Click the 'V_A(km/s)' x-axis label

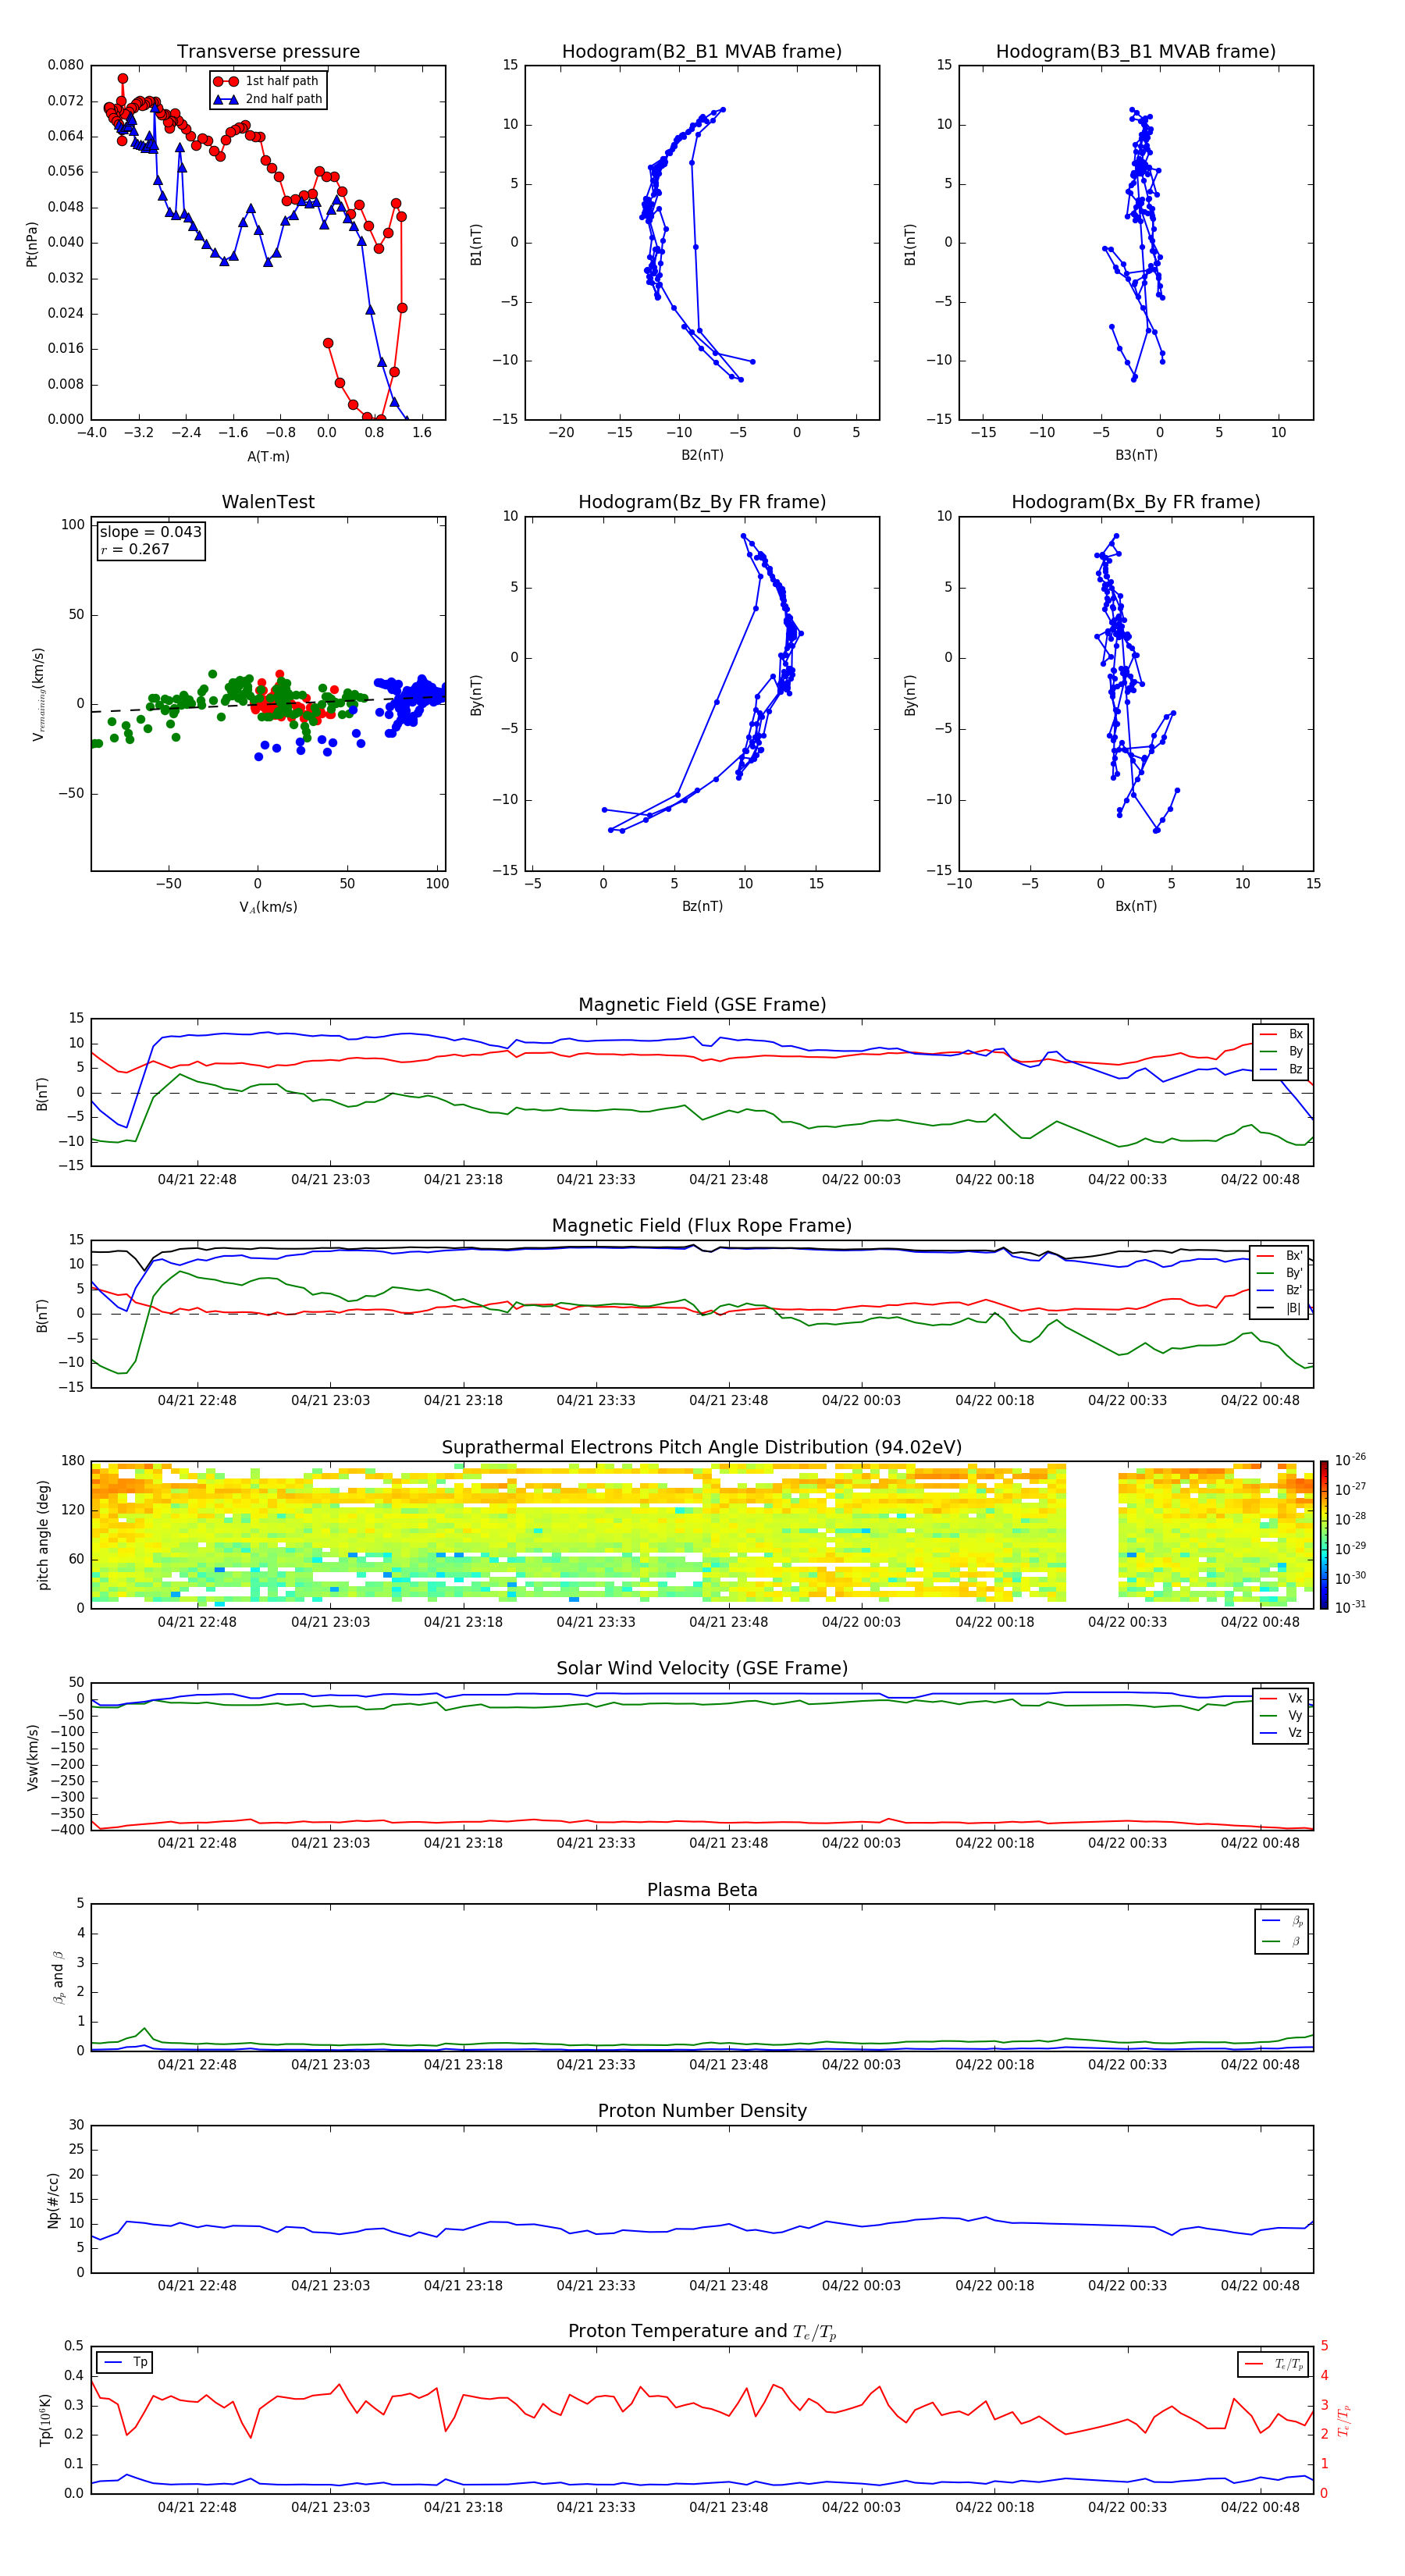[268, 907]
